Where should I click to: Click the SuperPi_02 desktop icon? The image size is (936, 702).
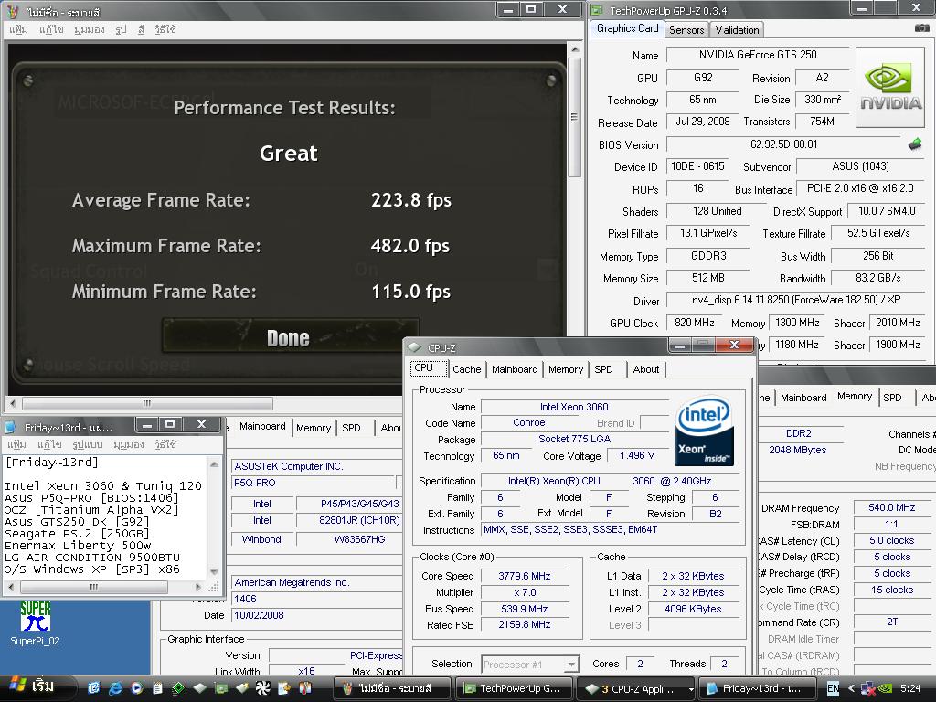(35, 623)
